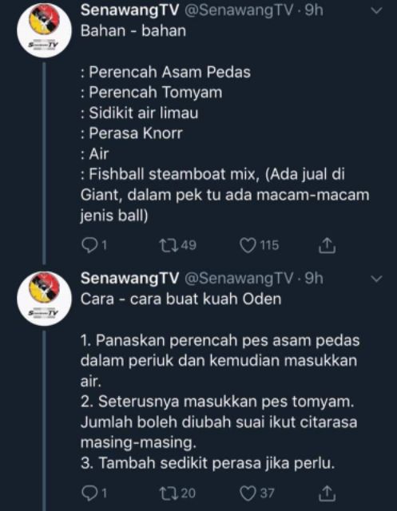
Task: Open SenawangTV profile name in first tweet
Action: 129,10
